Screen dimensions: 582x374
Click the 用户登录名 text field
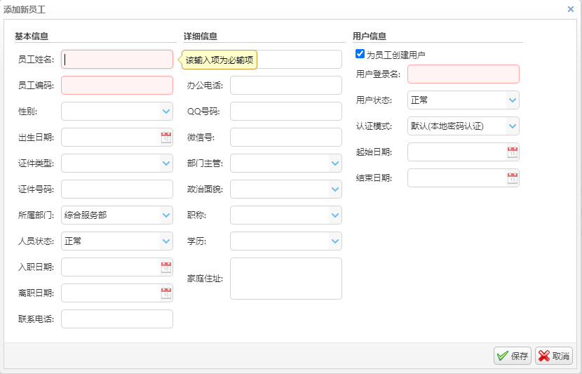click(463, 74)
